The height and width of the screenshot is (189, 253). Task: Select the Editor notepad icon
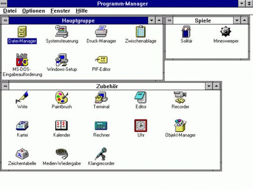pyautogui.click(x=141, y=97)
